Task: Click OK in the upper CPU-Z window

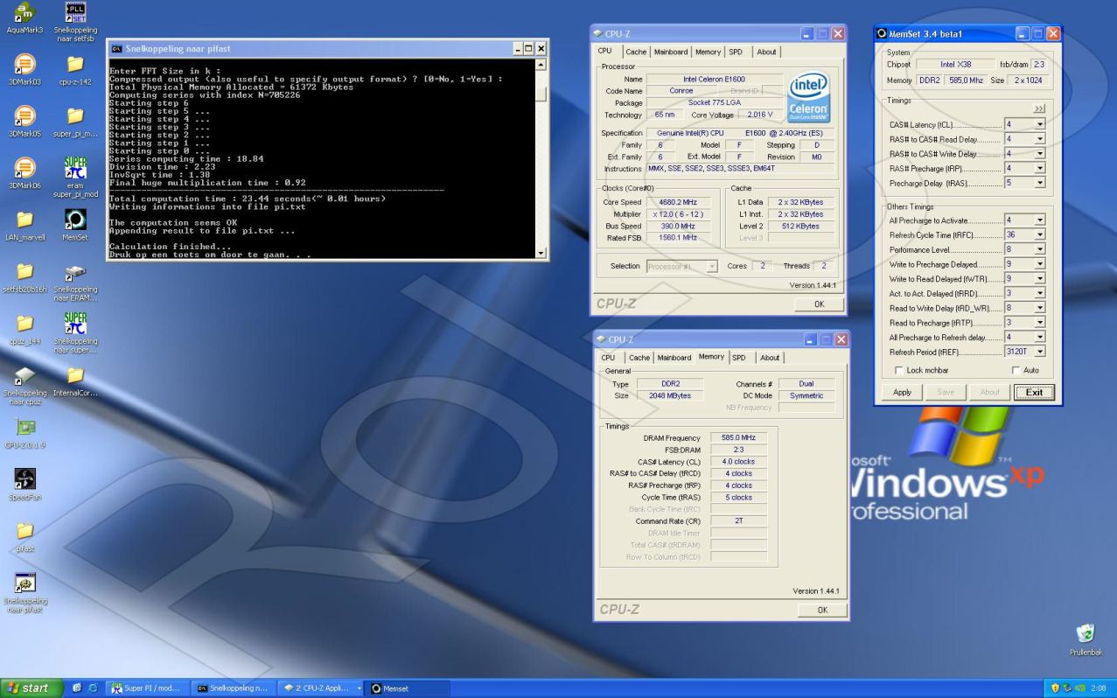Action: 819,304
